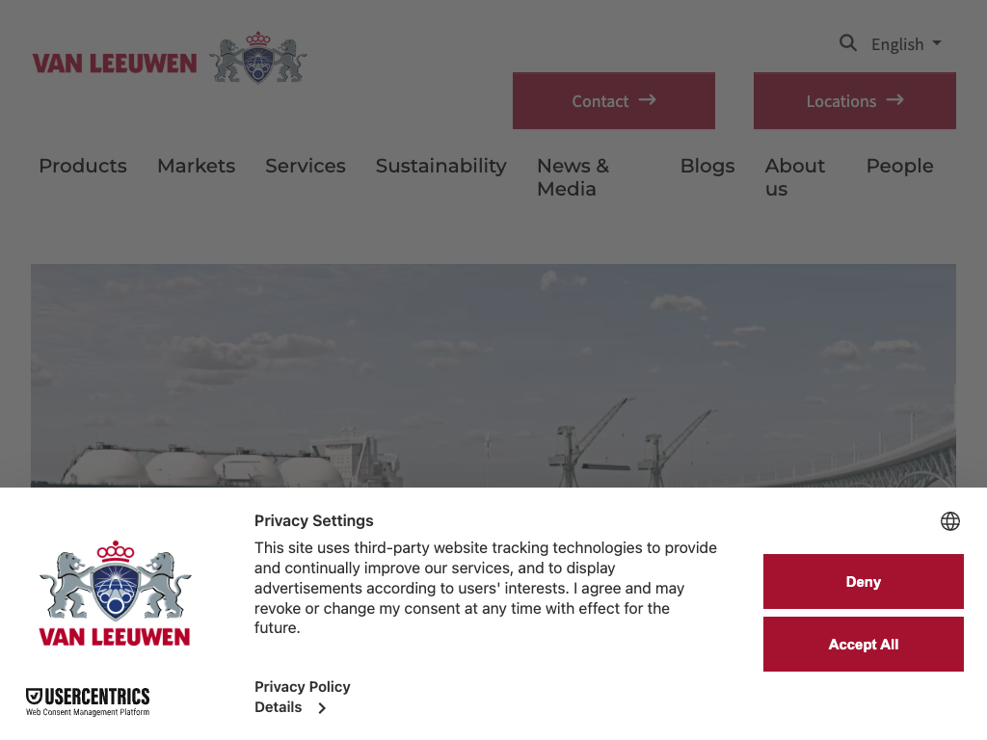Expand Details chevron in privacy settings
Screen dimensions: 987x740
tap(322, 708)
